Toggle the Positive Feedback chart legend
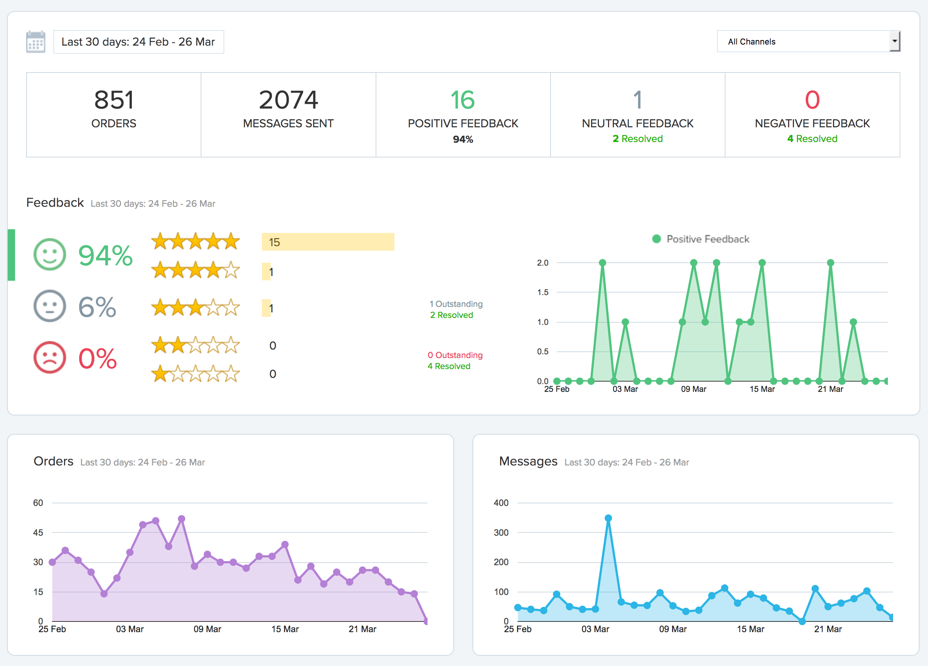This screenshot has height=666, width=928. [x=700, y=239]
